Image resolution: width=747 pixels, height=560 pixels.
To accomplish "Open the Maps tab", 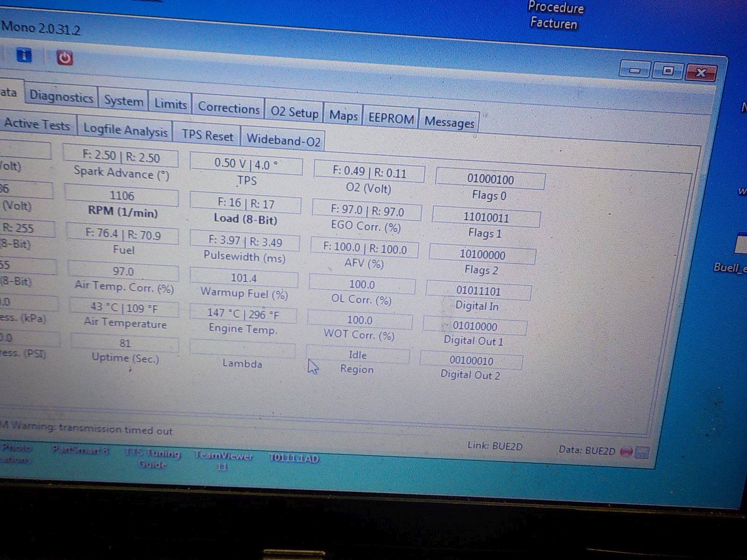I will point(343,116).
